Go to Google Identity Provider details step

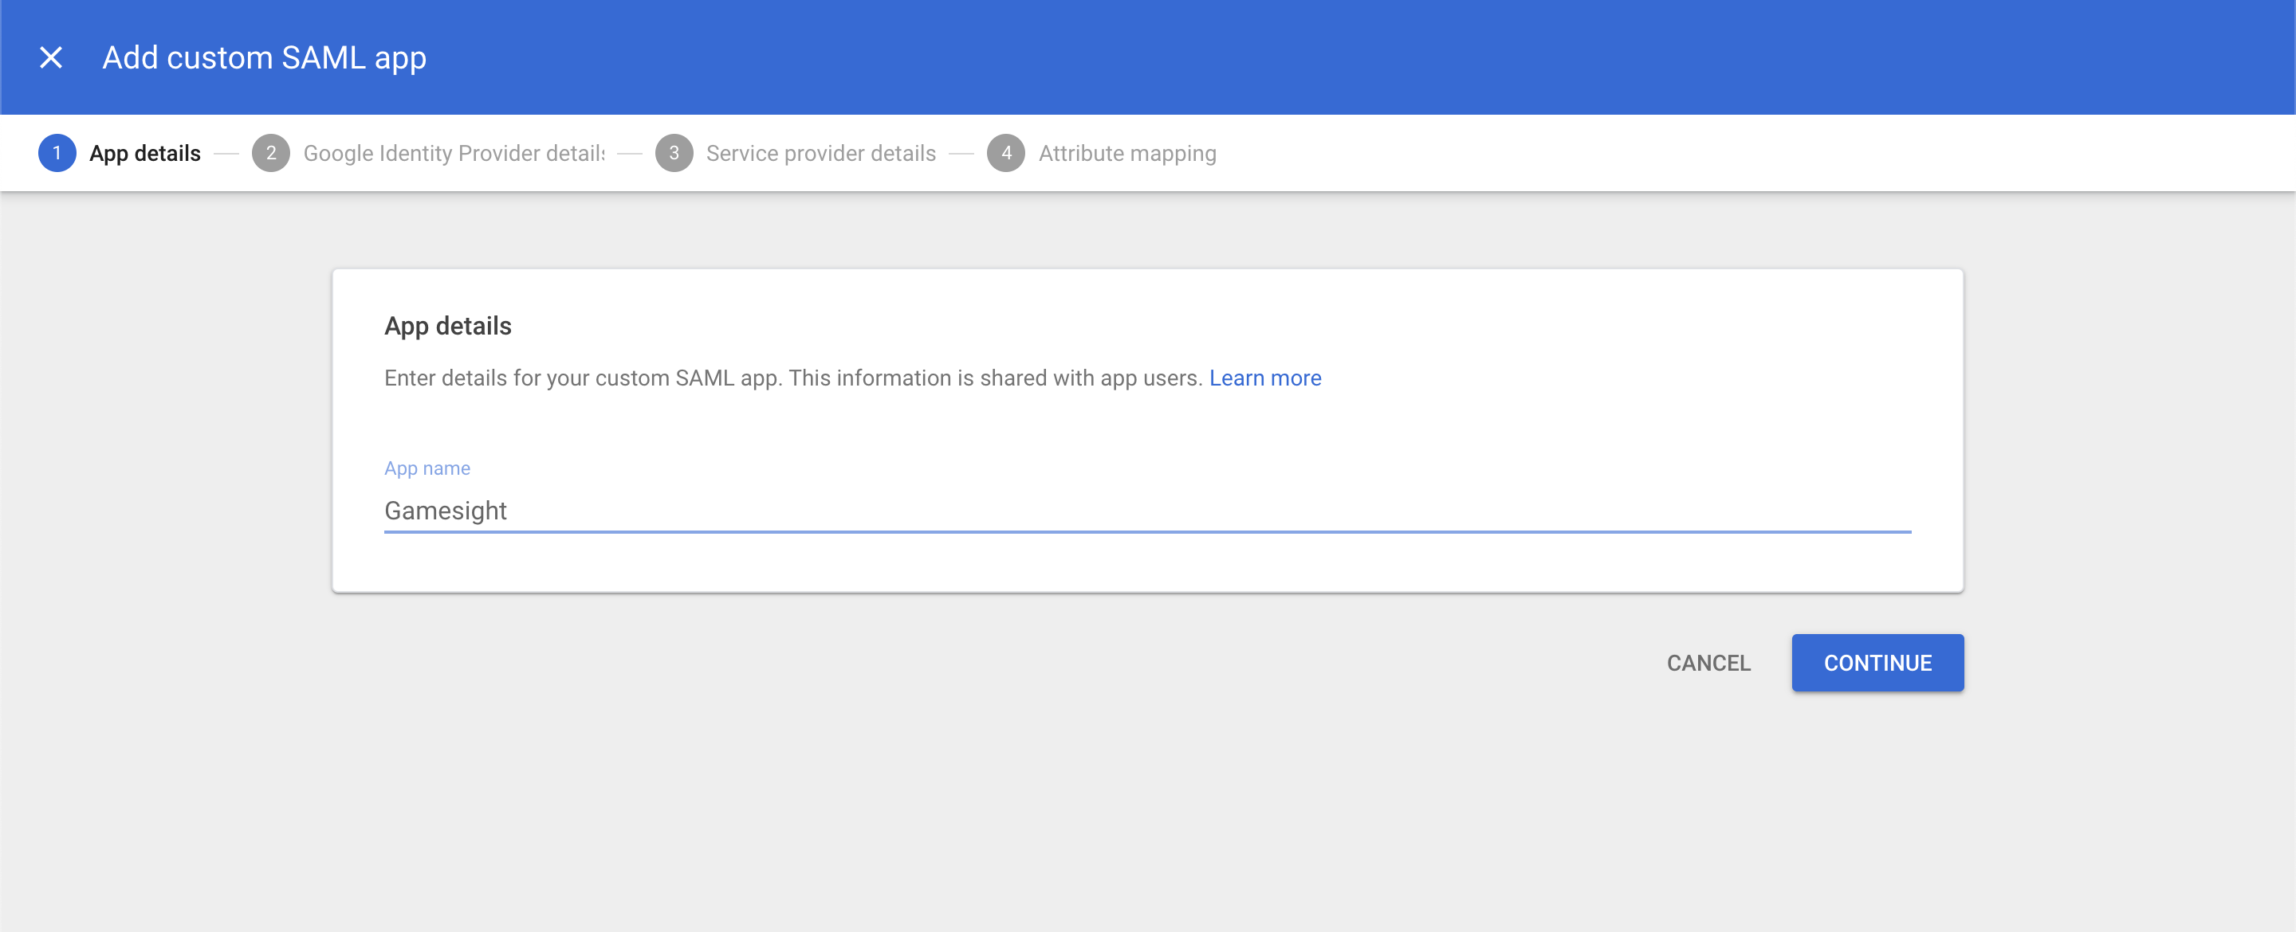click(454, 153)
